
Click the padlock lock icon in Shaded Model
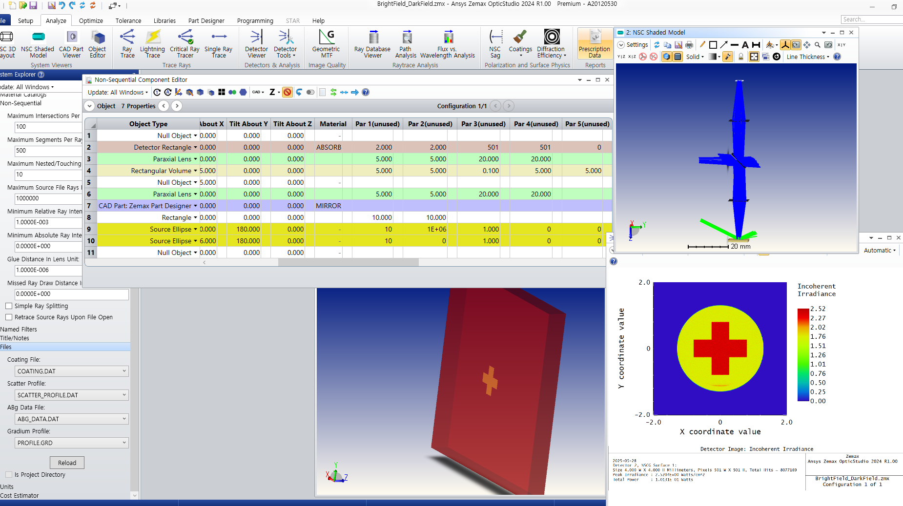(x=741, y=57)
